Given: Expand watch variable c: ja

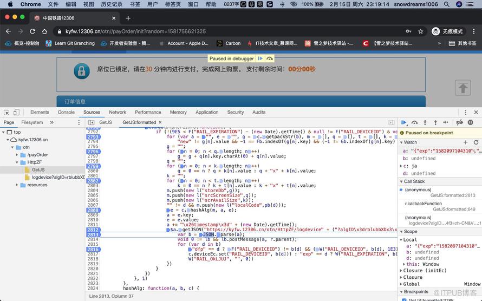Looking at the screenshot, I should (x=401, y=166).
